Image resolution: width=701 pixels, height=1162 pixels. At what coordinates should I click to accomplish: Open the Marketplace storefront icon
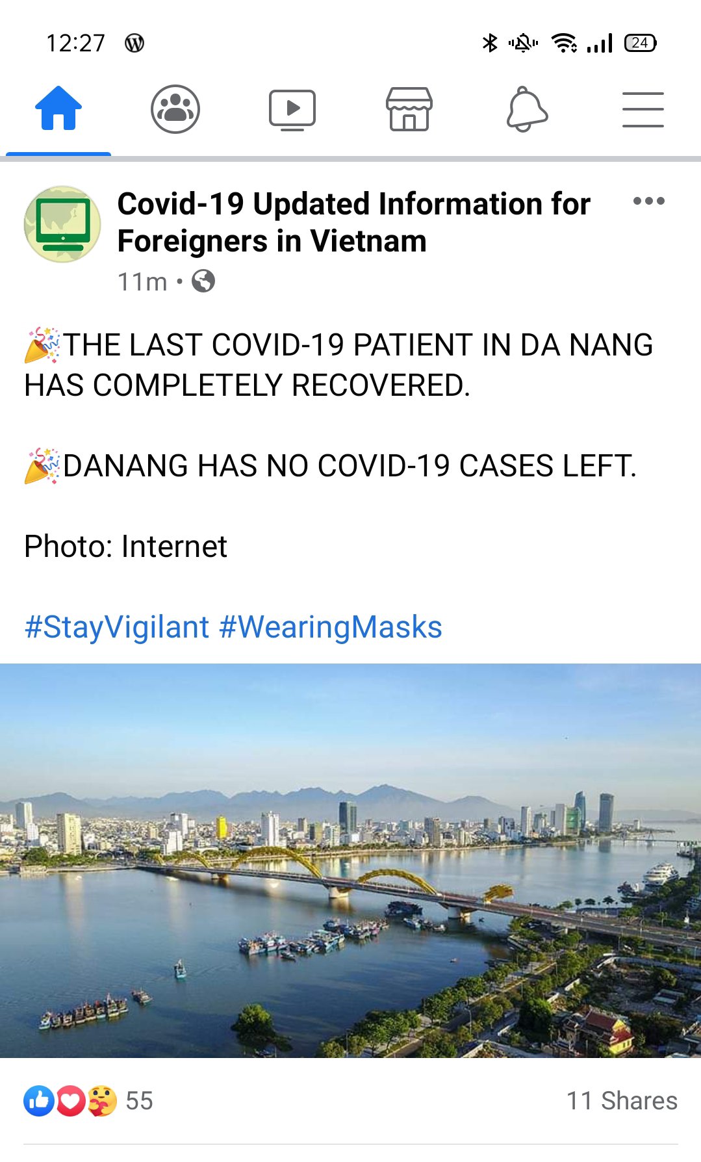[409, 109]
